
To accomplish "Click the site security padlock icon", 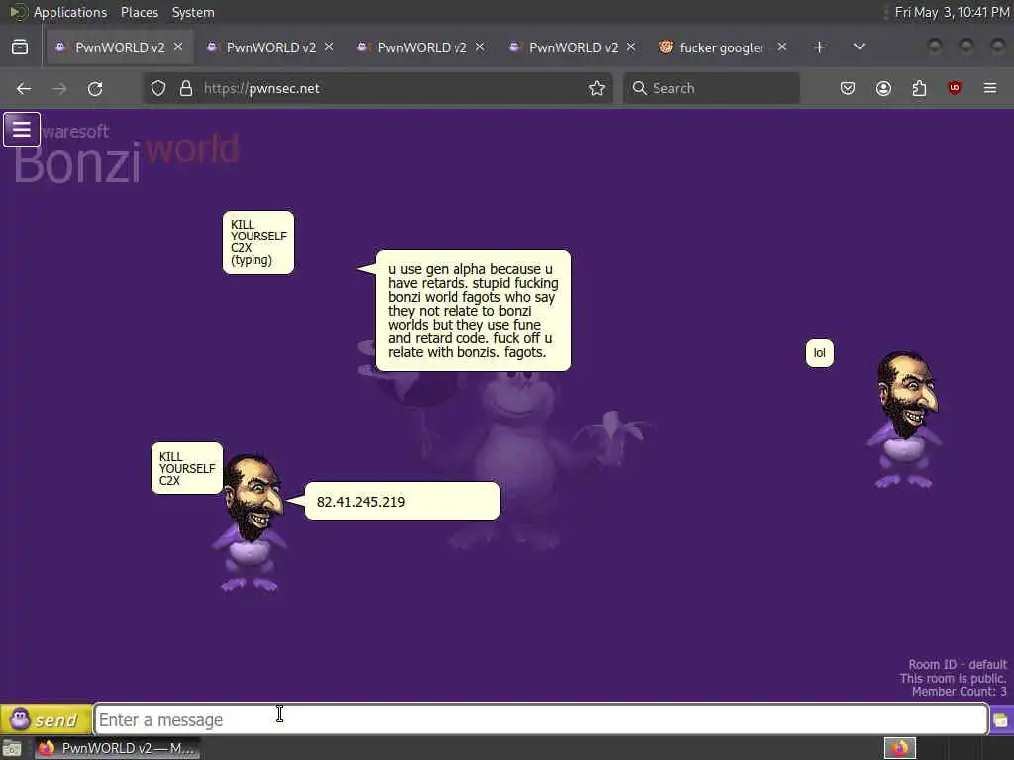I will tap(186, 88).
